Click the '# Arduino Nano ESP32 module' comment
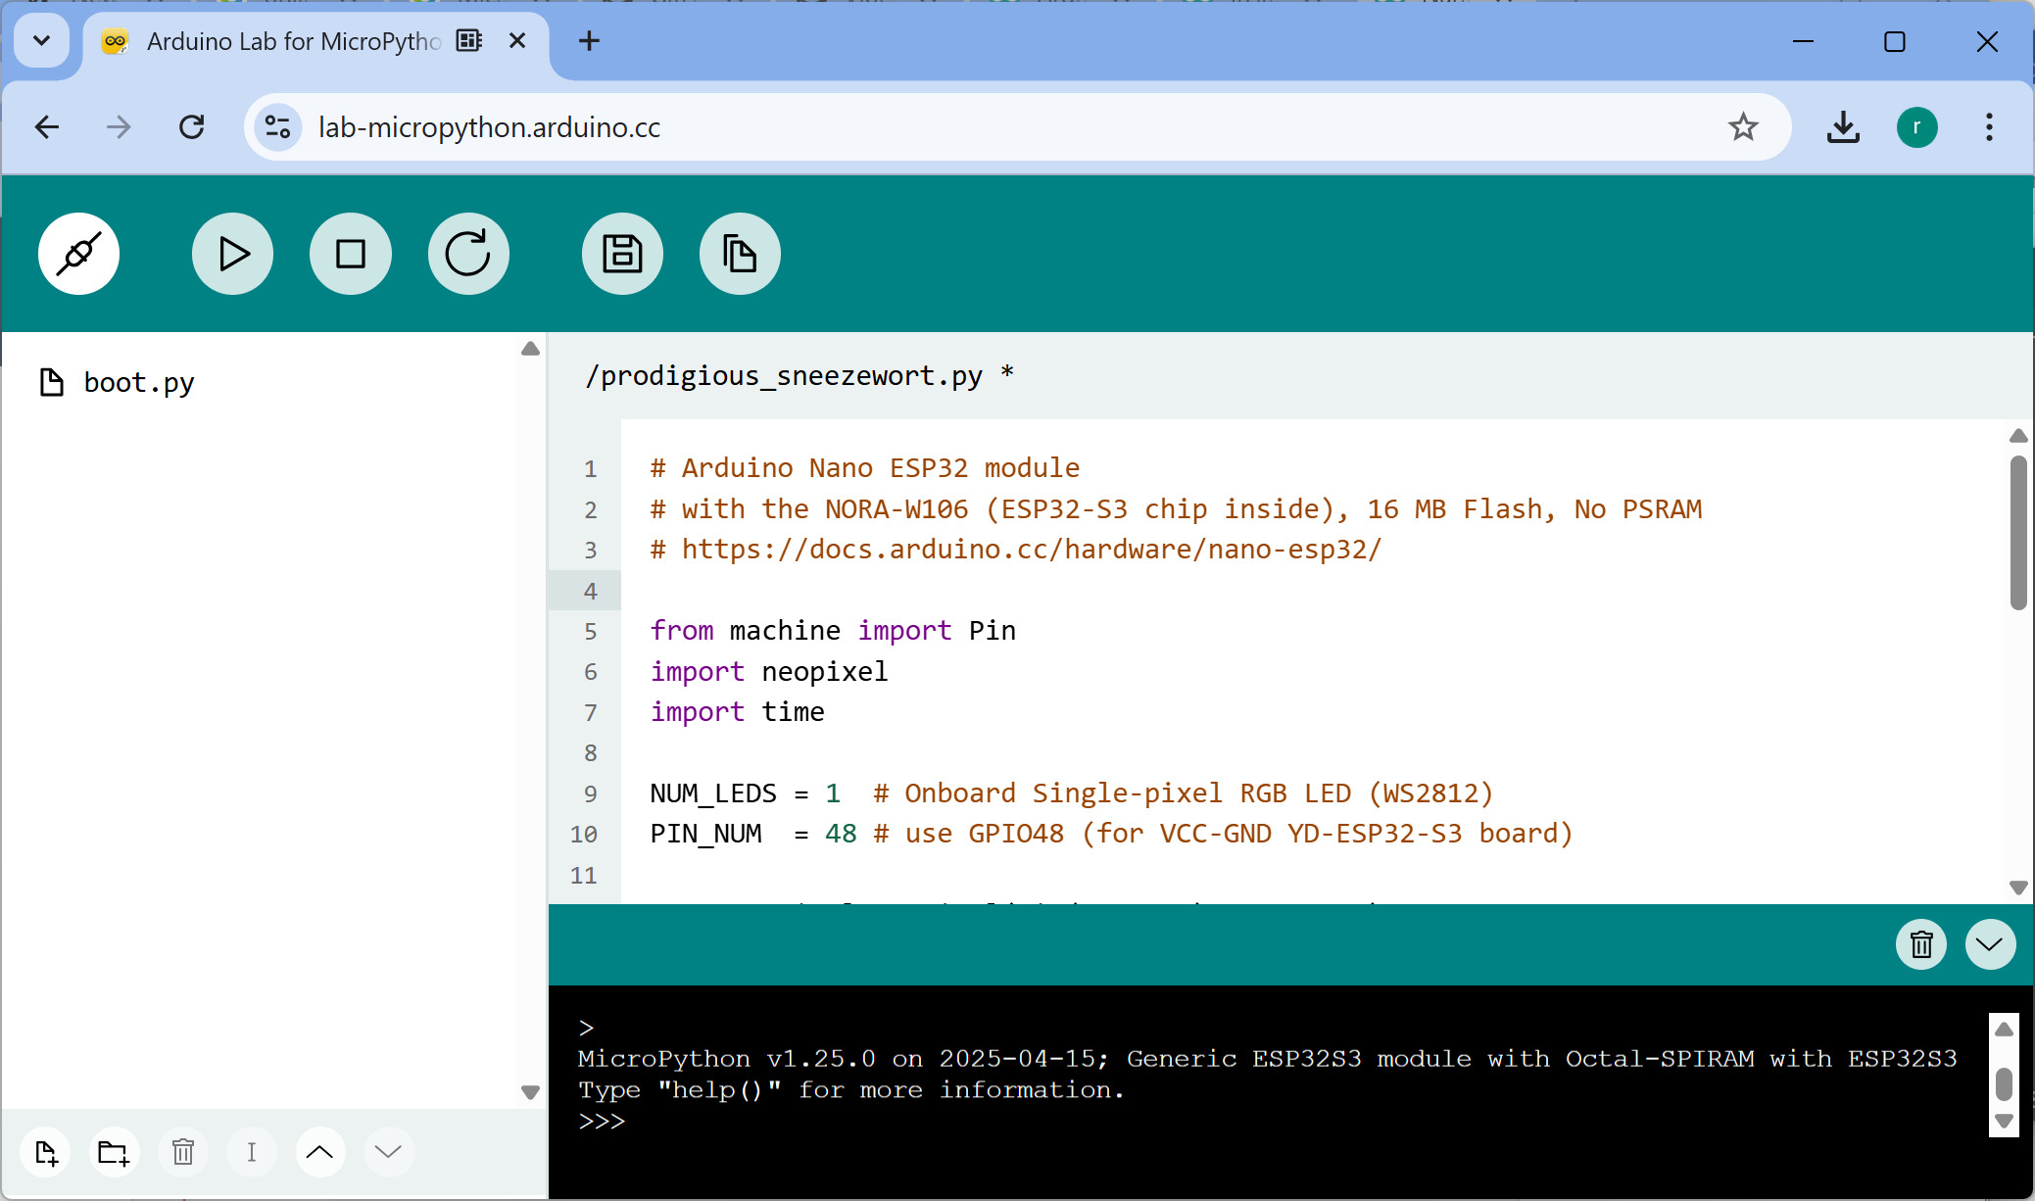 (x=865, y=468)
